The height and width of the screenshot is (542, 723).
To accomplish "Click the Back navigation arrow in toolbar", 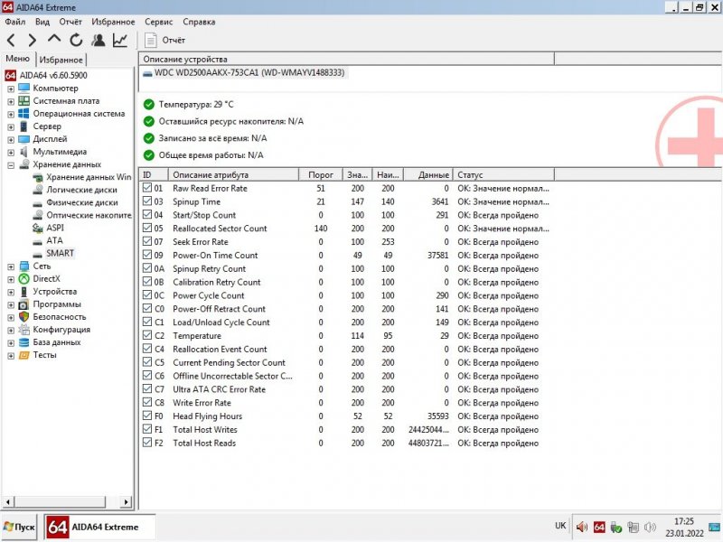I will [x=12, y=40].
